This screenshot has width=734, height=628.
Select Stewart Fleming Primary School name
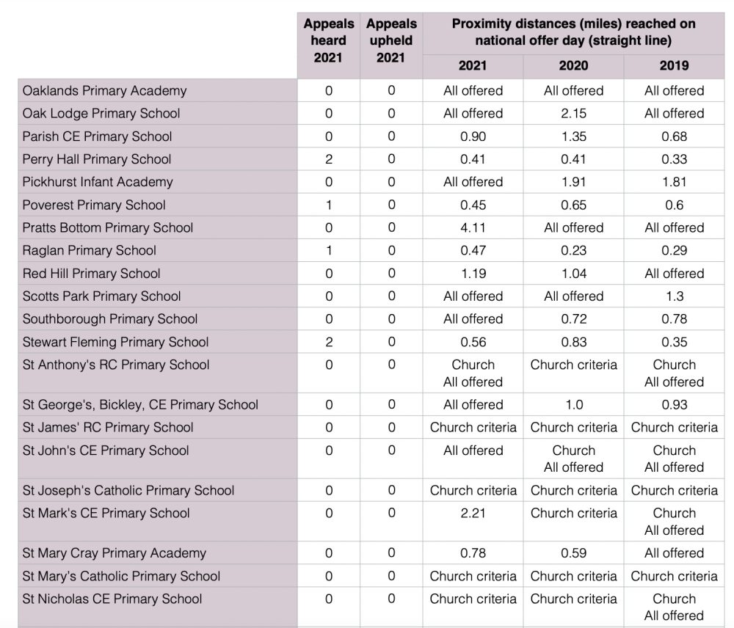point(115,342)
